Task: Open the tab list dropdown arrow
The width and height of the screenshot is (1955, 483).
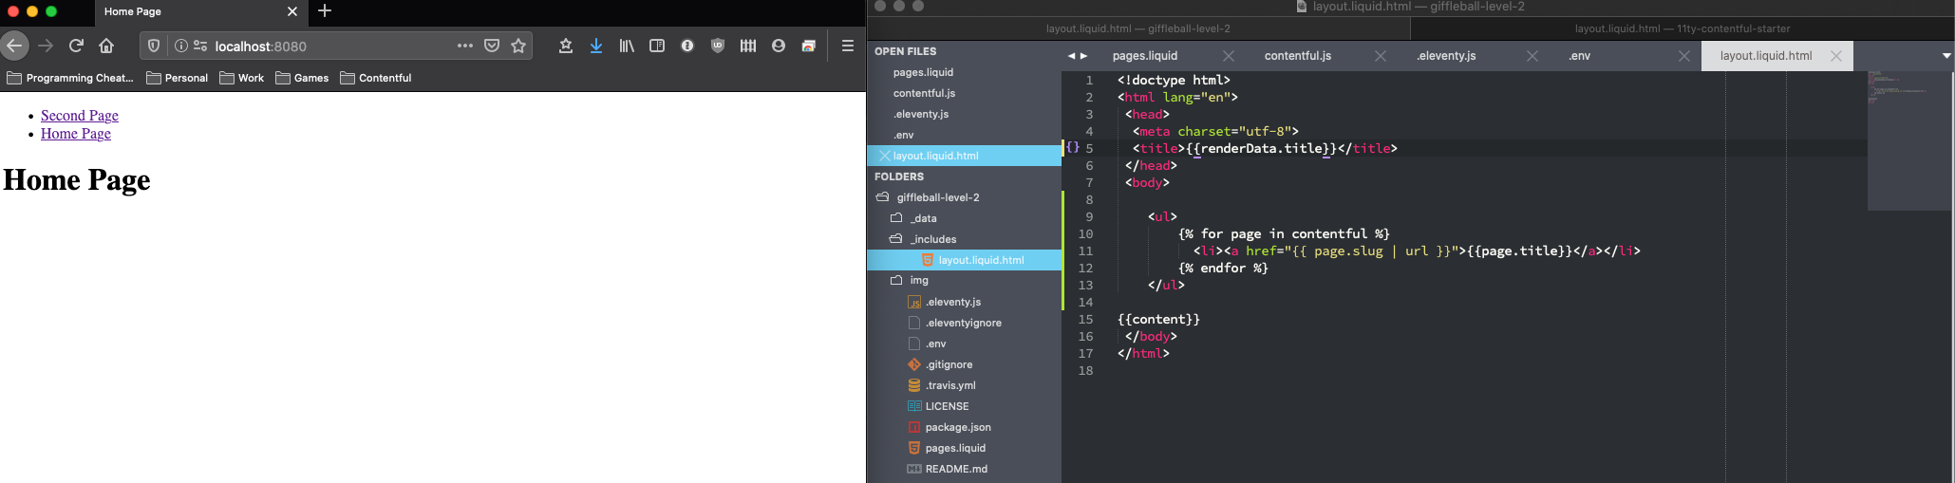Action: click(1946, 56)
